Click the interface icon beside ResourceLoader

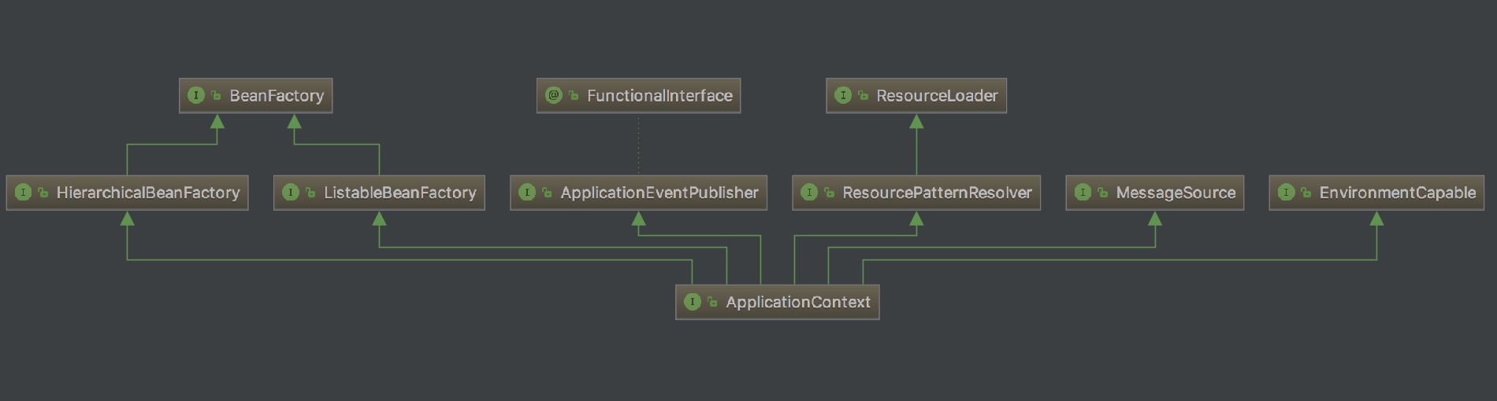843,95
